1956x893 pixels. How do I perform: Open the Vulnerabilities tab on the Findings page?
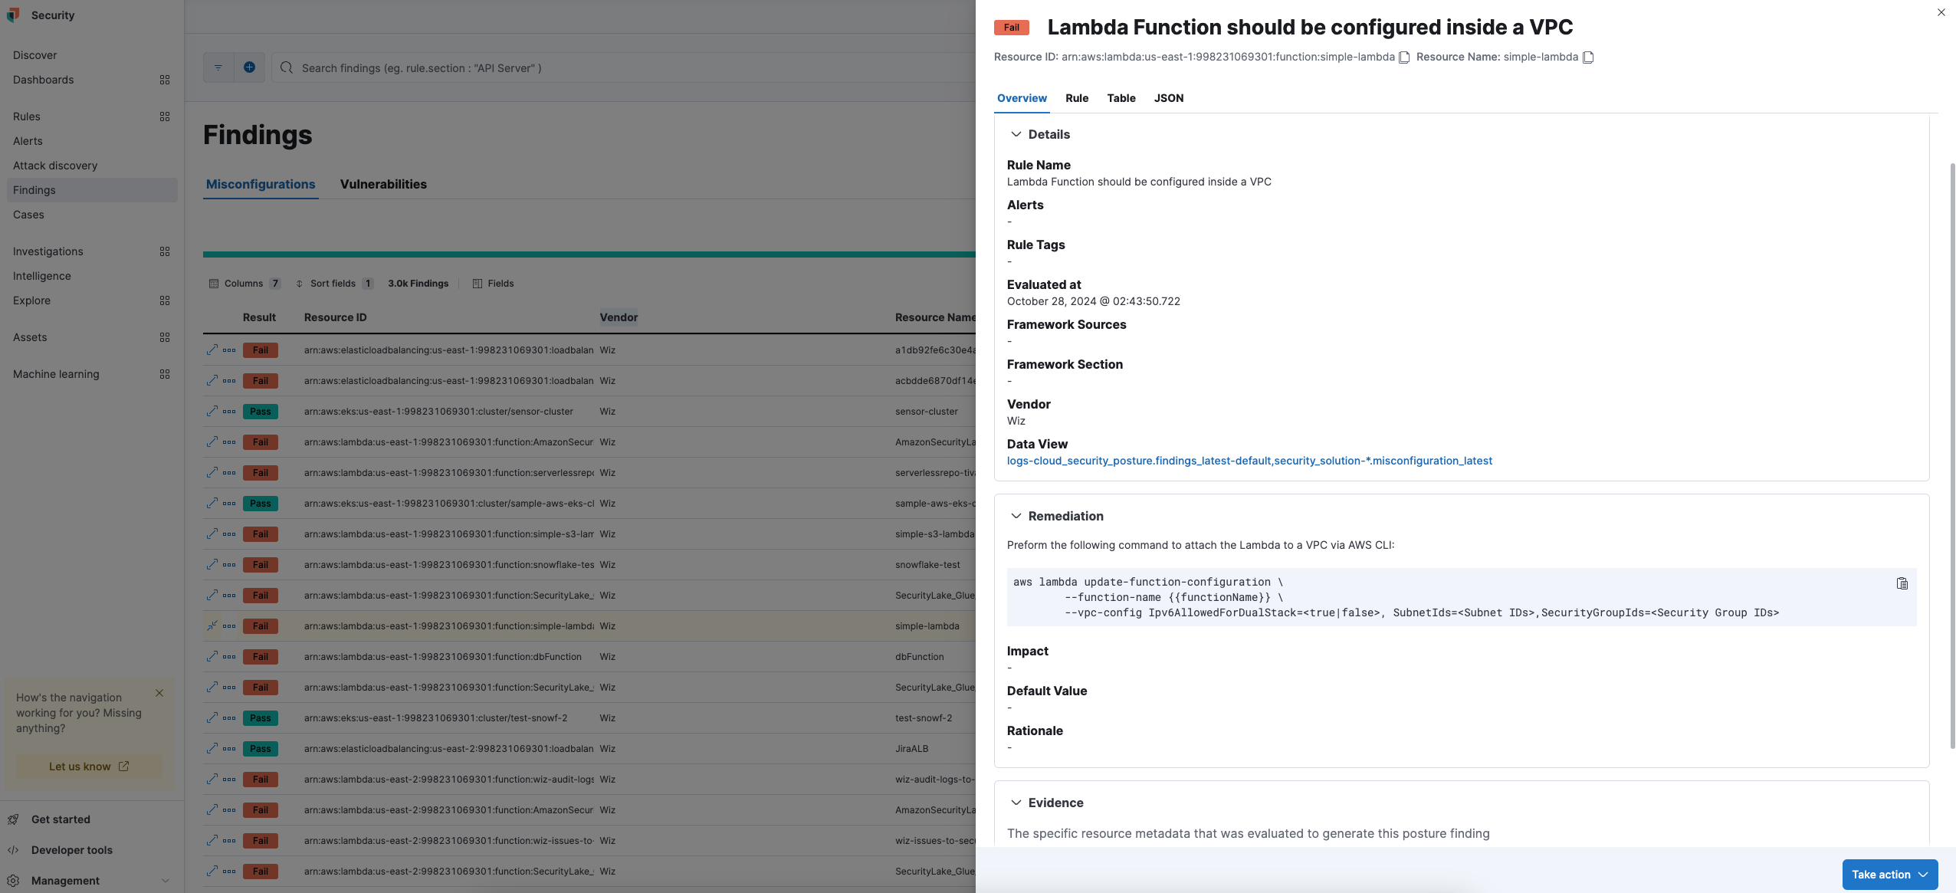pos(383,184)
